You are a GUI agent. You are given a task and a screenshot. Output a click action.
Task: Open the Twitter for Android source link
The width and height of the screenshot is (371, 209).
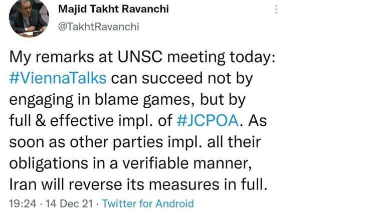pyautogui.click(x=148, y=203)
